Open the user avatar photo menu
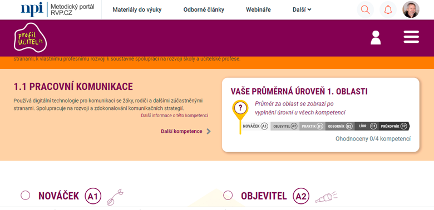 (411, 9)
